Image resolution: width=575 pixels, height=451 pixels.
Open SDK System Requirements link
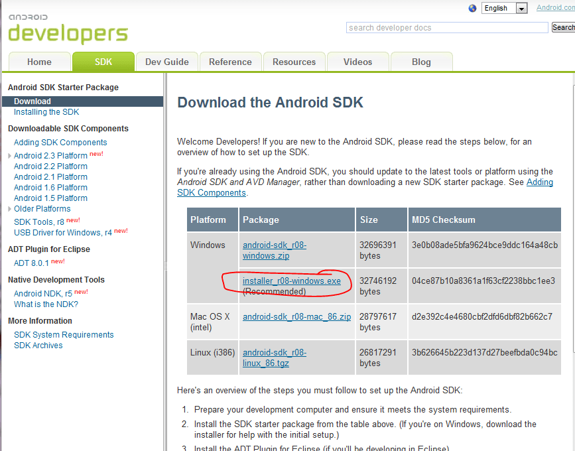pos(64,334)
